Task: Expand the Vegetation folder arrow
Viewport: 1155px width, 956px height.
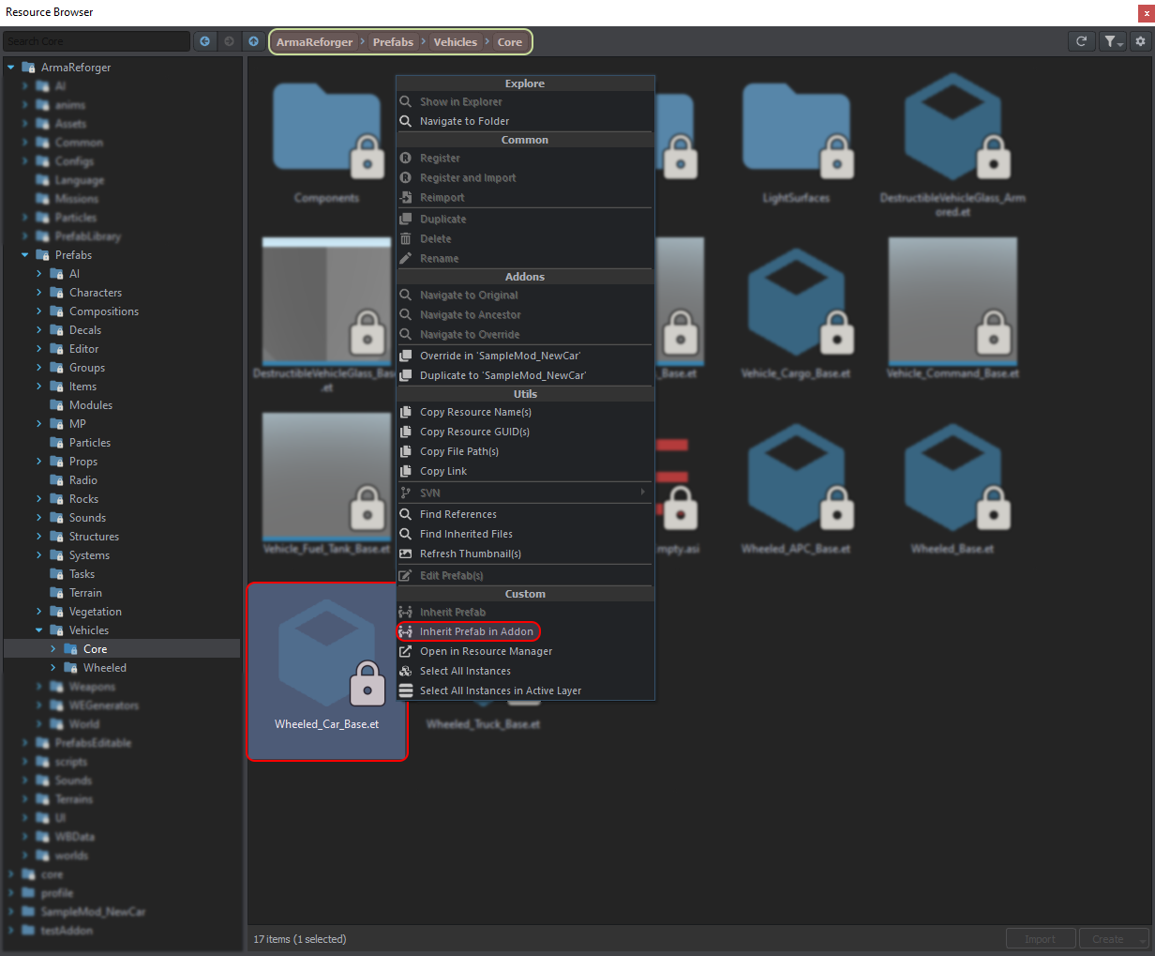Action: (x=39, y=612)
